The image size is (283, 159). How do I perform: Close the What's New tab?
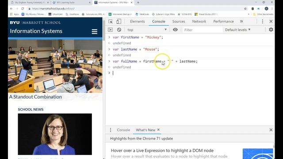pyautogui.click(x=158, y=129)
